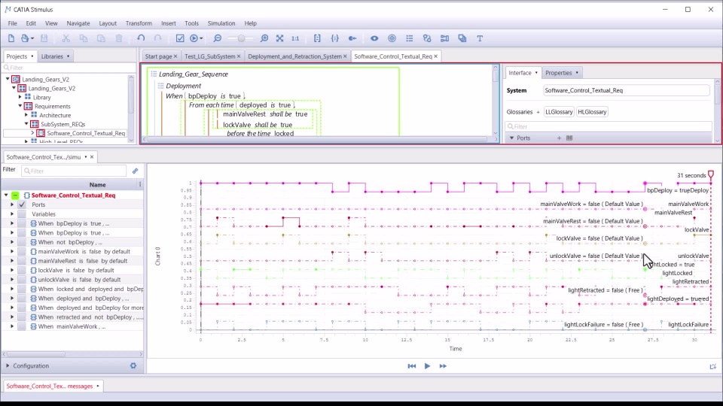The width and height of the screenshot is (723, 406).
Task: Click the LLGlossary button
Action: (559, 112)
